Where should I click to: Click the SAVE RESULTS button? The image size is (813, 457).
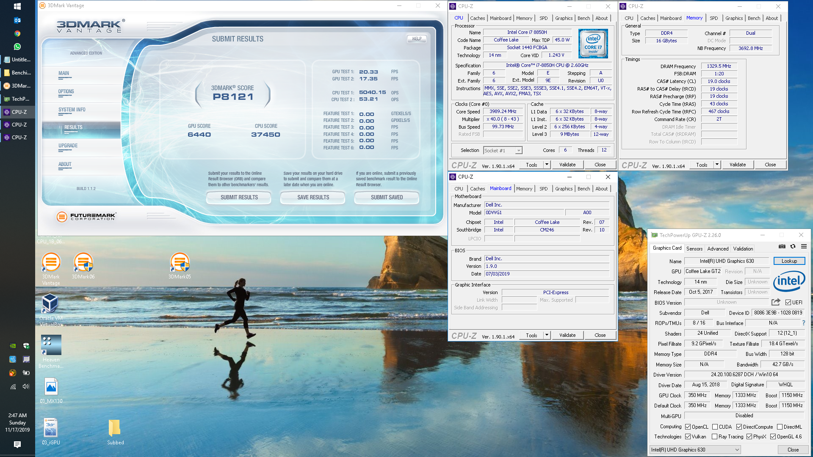pos(313,198)
